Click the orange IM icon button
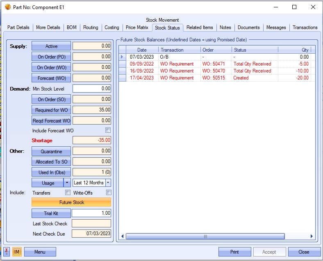Image resolution: width=323 pixels, height=261 pixels. 17,252
